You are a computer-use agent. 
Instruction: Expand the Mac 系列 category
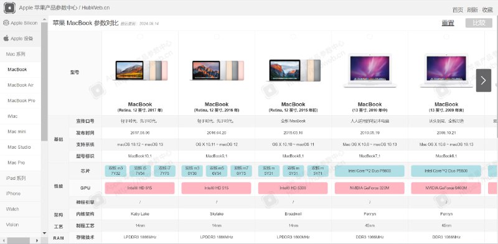tap(21, 54)
